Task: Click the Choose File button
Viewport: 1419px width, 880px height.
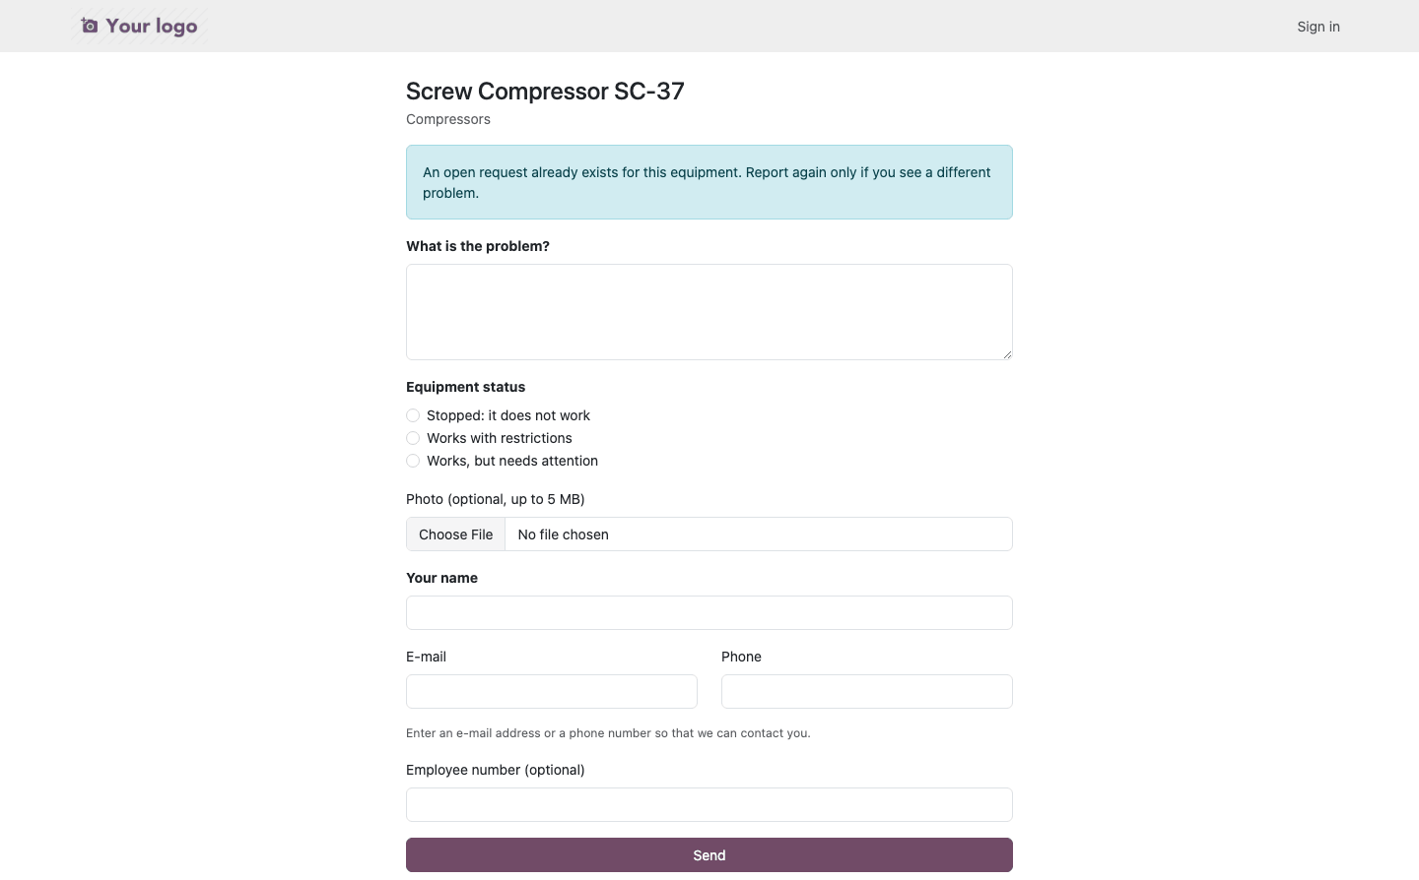Action: [x=455, y=534]
